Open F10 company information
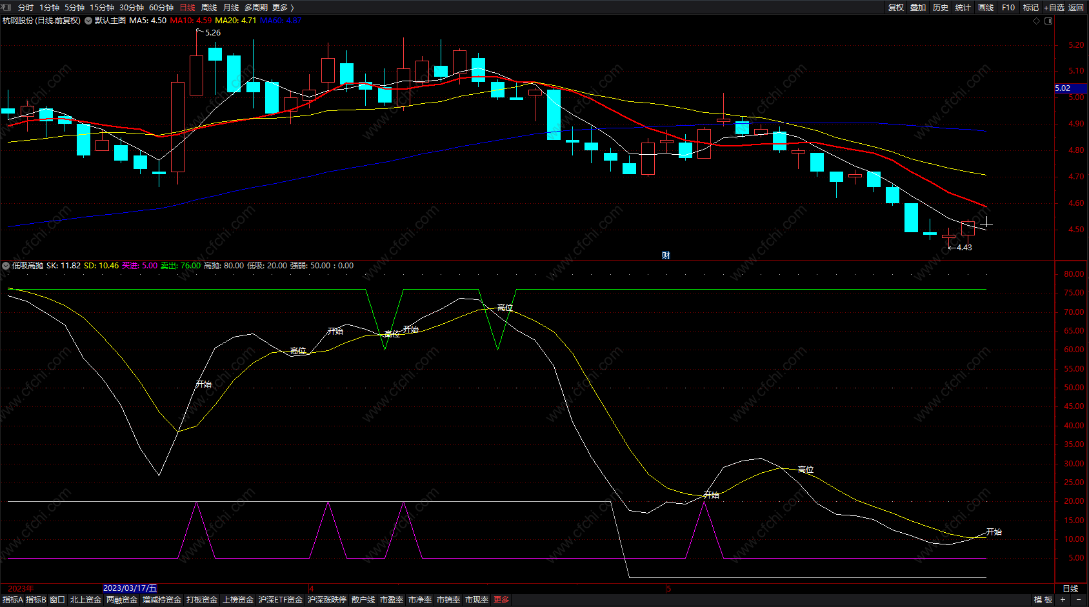Image resolution: width=1089 pixels, height=607 pixels. (x=1008, y=7)
